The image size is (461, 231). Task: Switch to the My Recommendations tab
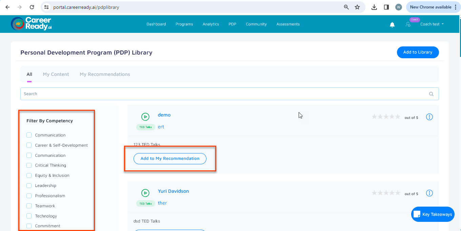tap(105, 75)
